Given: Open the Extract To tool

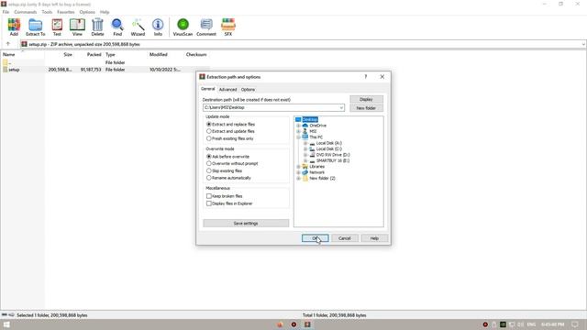Looking at the screenshot, I should coord(36,27).
